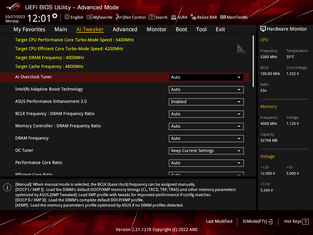The width and height of the screenshot is (313, 235).
Task: Select Intel(R) Adaptive Boost Technology label
Action: tap(49, 89)
